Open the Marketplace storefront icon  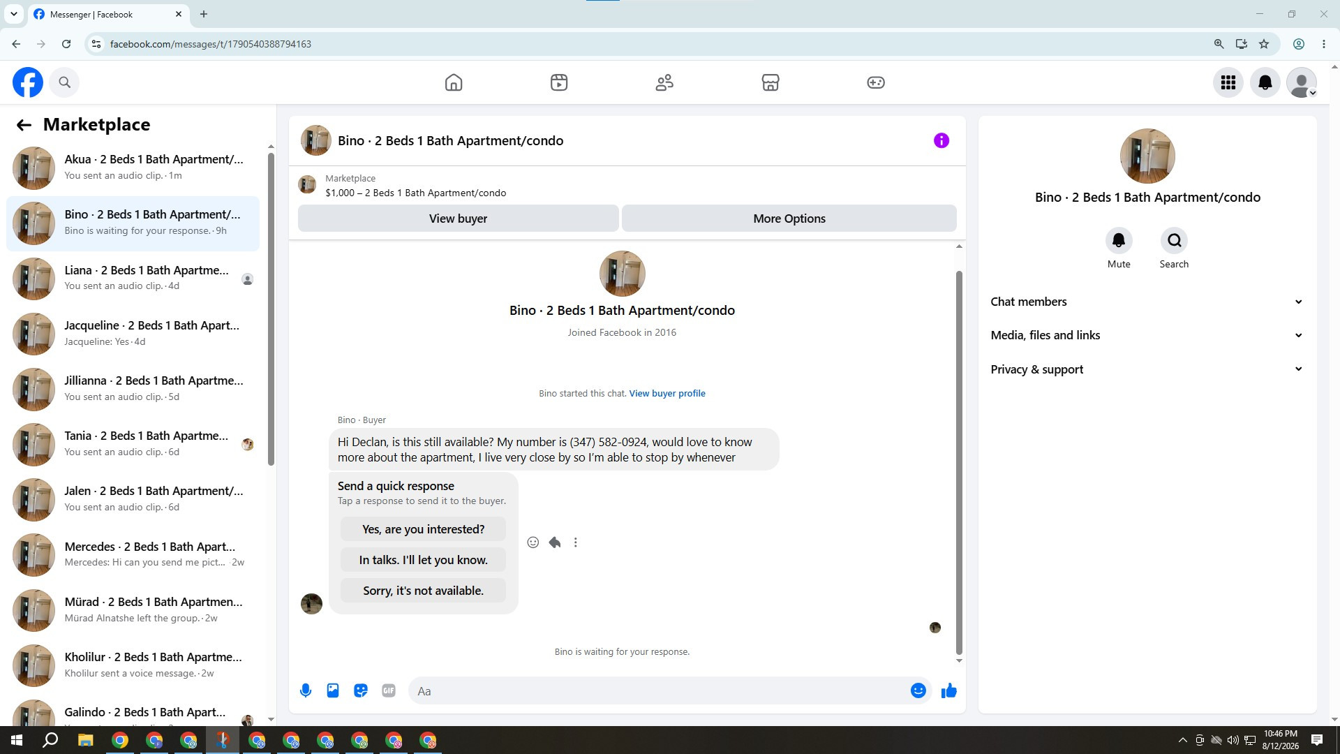point(770,82)
